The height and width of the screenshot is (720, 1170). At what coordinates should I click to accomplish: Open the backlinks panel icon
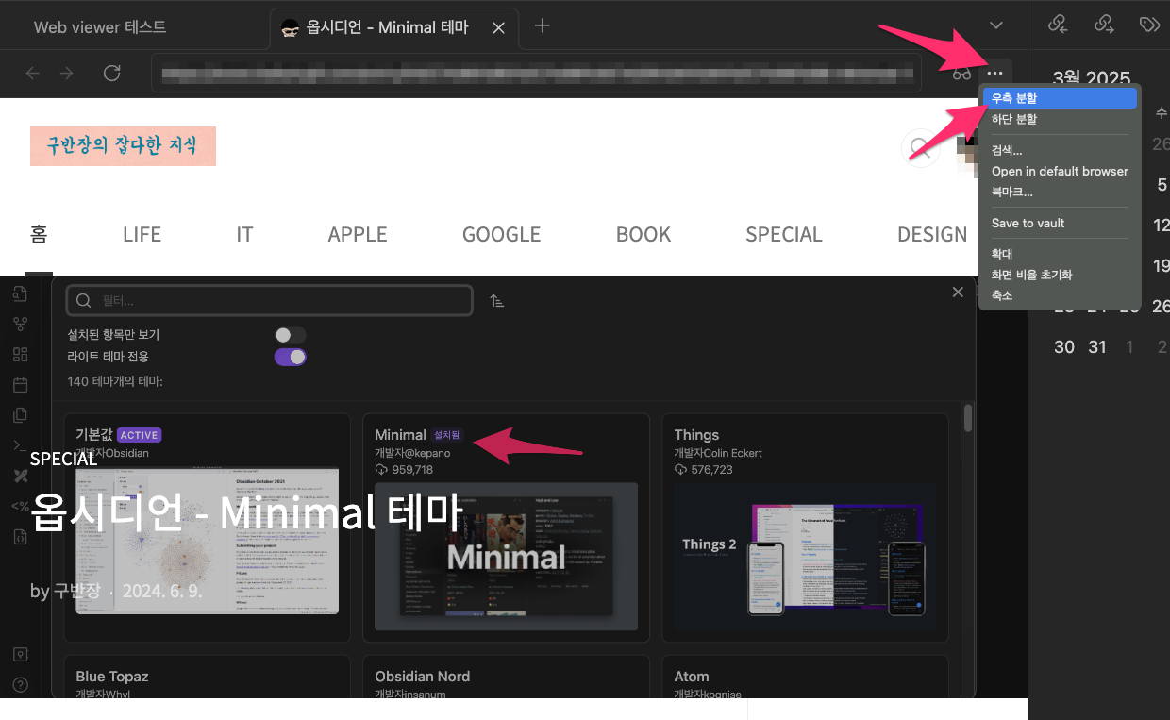tap(1058, 25)
